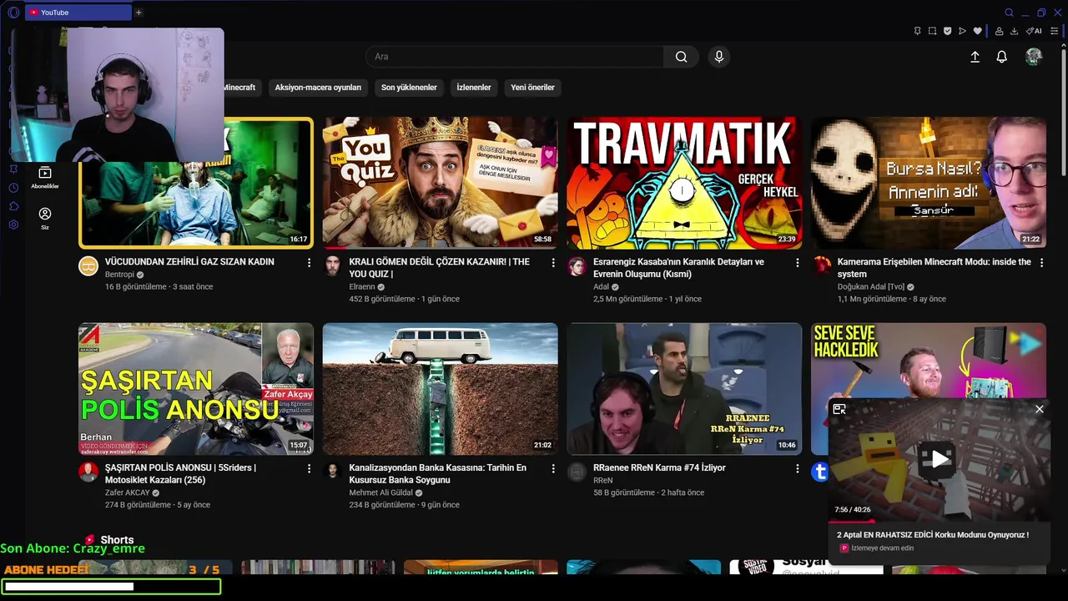
Task: Take a snapshot with the browser capture icon
Action: click(933, 31)
